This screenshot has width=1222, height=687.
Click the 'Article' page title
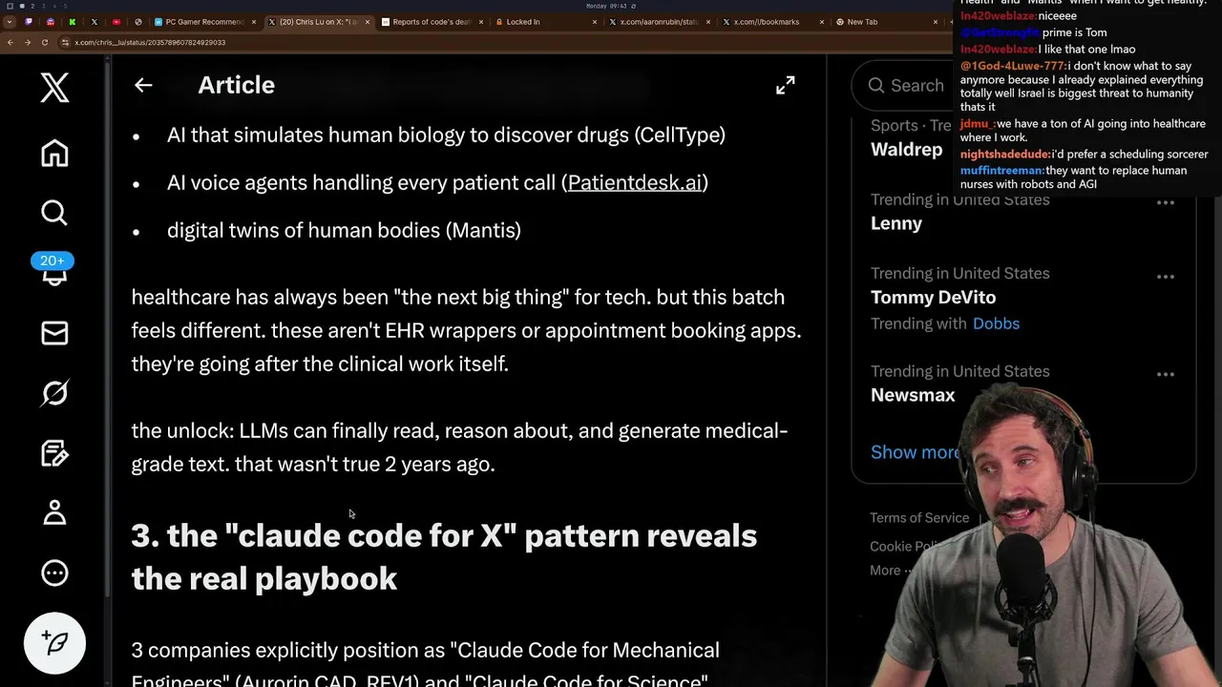[236, 85]
